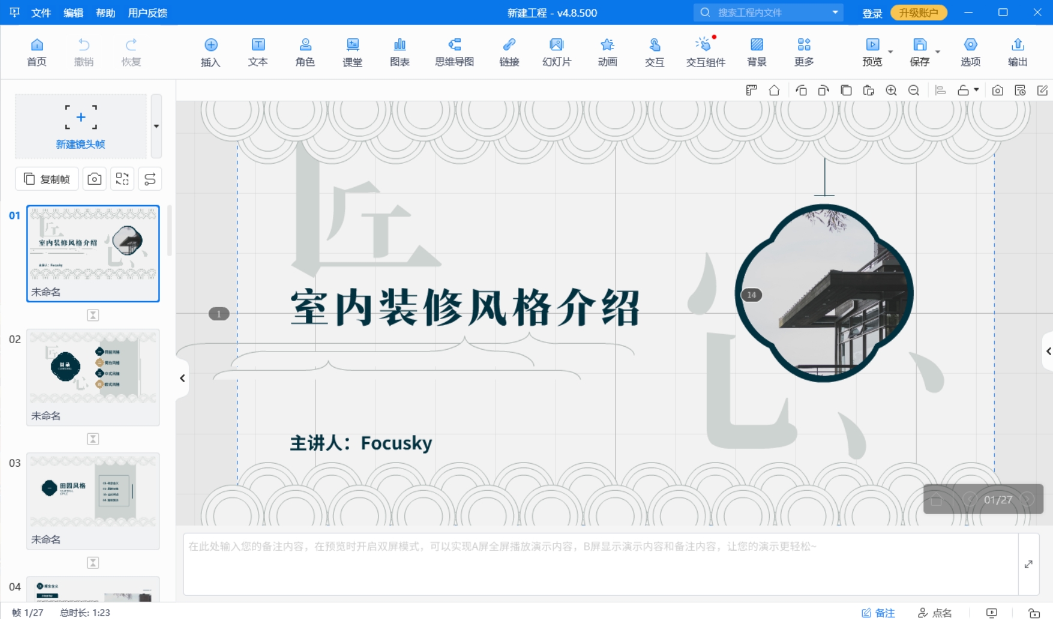Insert a chart via 图表

(400, 52)
